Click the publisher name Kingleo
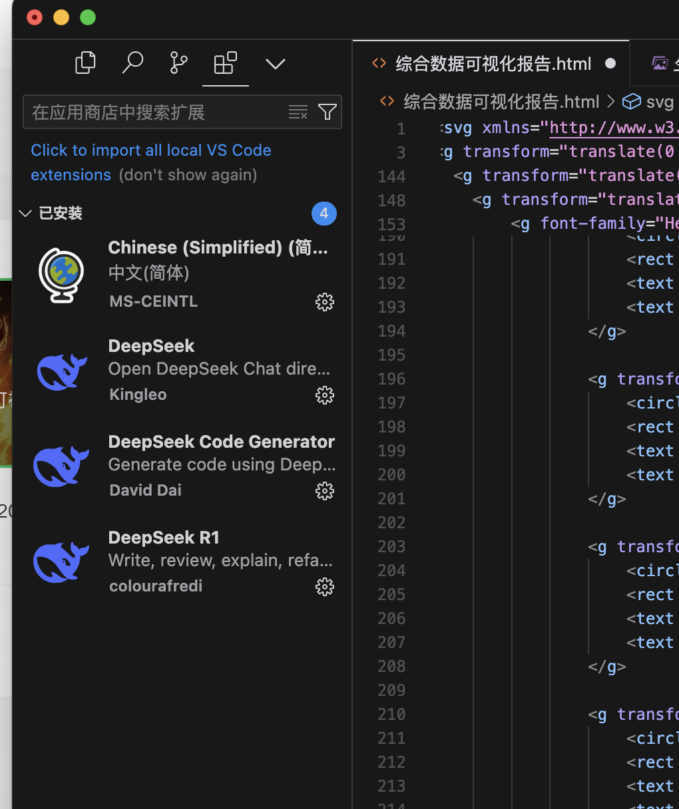 pyautogui.click(x=138, y=395)
